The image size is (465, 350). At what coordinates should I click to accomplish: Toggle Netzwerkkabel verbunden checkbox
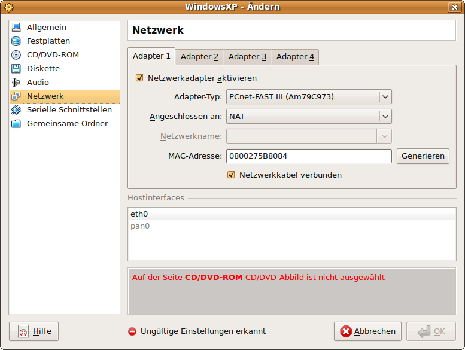pos(231,175)
